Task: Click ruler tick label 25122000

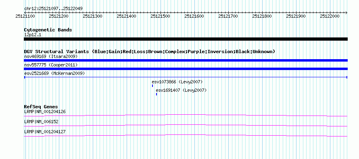Action: [x=330, y=16]
